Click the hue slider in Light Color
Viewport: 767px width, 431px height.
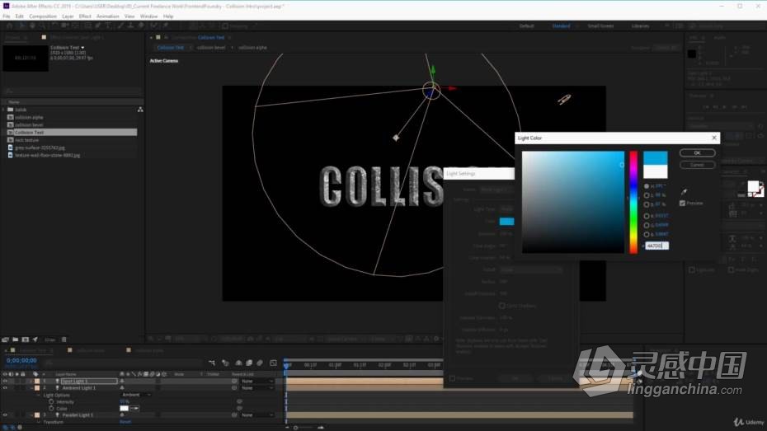tap(633, 202)
